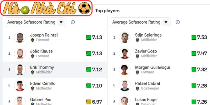Open the right Average Sofascore Rating dropdown
This screenshot has height=105, width=210.
coord(140,22)
